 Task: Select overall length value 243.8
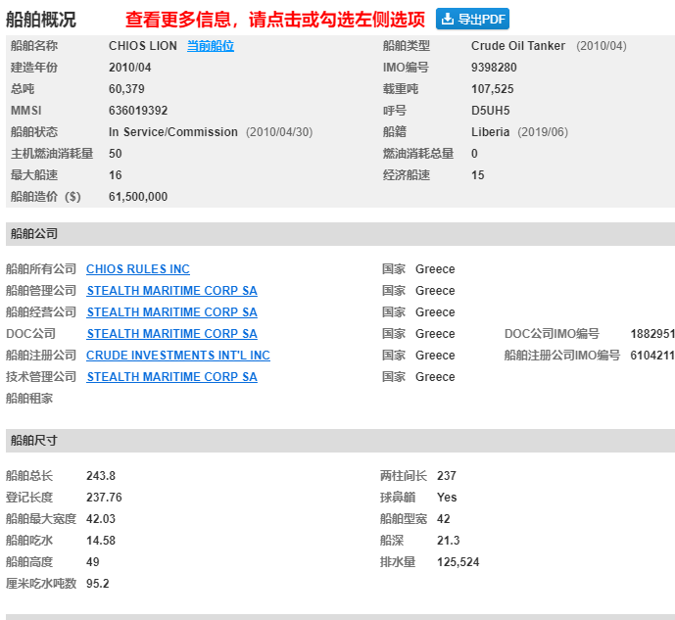[101, 476]
